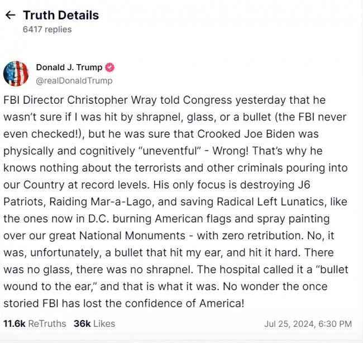Click the red verified badge icon

(109, 67)
